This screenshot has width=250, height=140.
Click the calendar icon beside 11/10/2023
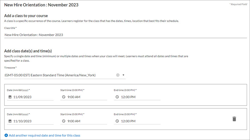(10, 121)
